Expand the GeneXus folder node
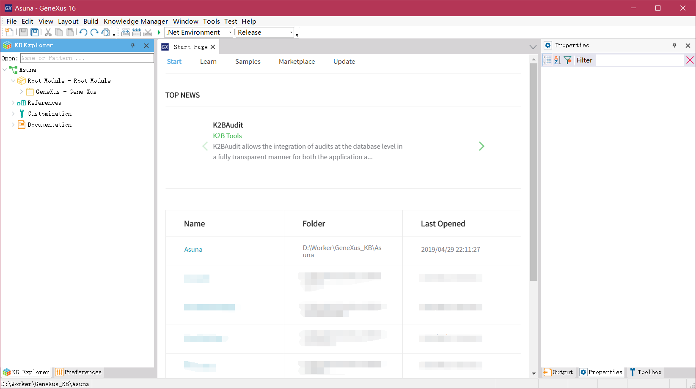The image size is (696, 389). click(x=22, y=92)
